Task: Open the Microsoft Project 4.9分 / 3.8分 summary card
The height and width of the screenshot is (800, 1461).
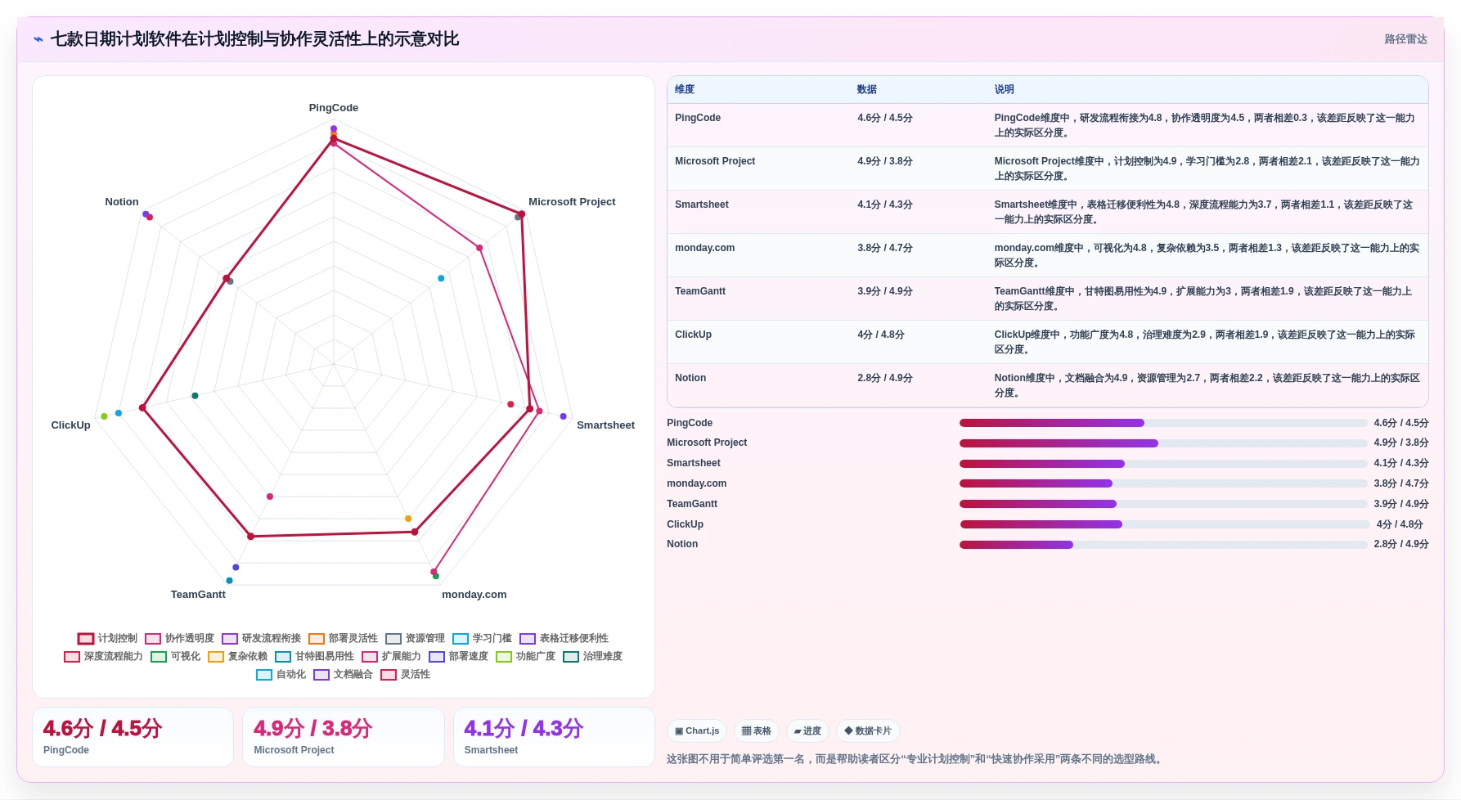Action: pos(344,737)
